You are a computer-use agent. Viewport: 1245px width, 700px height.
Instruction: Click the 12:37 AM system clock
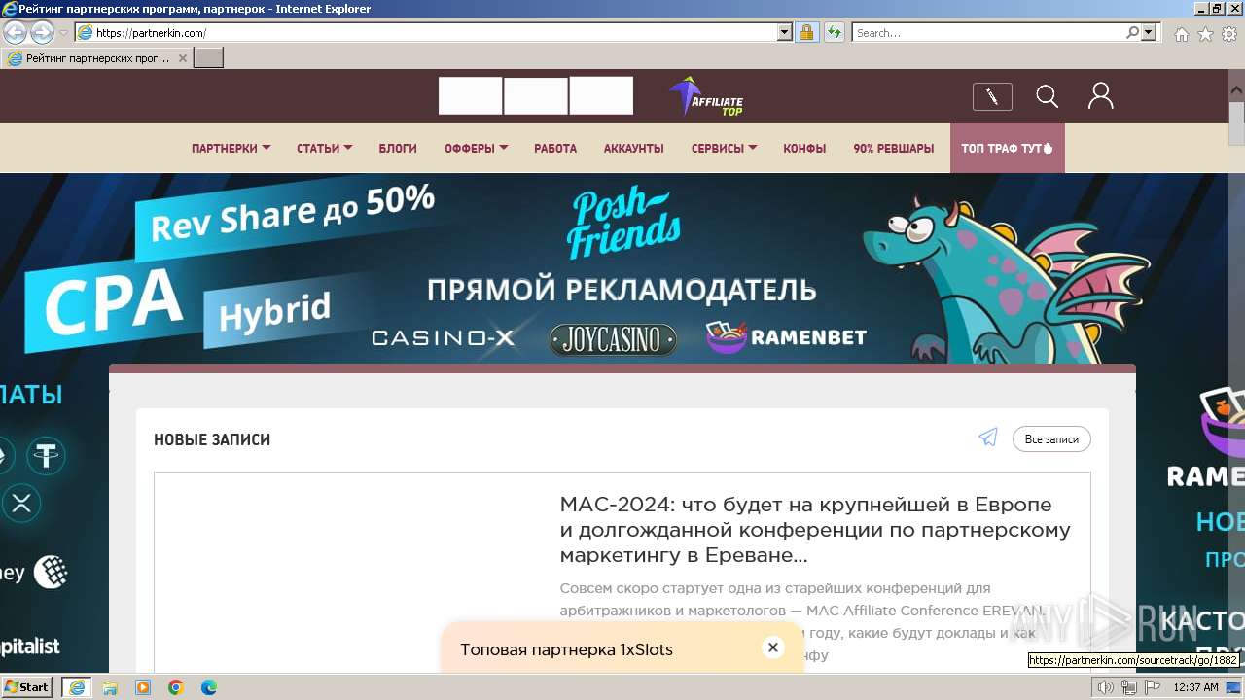click(1195, 687)
